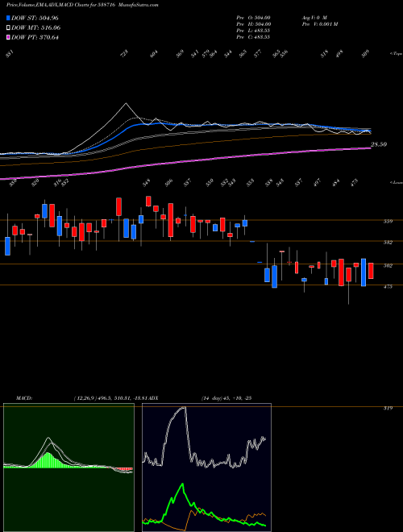The width and height of the screenshot is (403, 532).
Task: Select the 'DOW MT: 516.06' legend label
Action: point(36,28)
